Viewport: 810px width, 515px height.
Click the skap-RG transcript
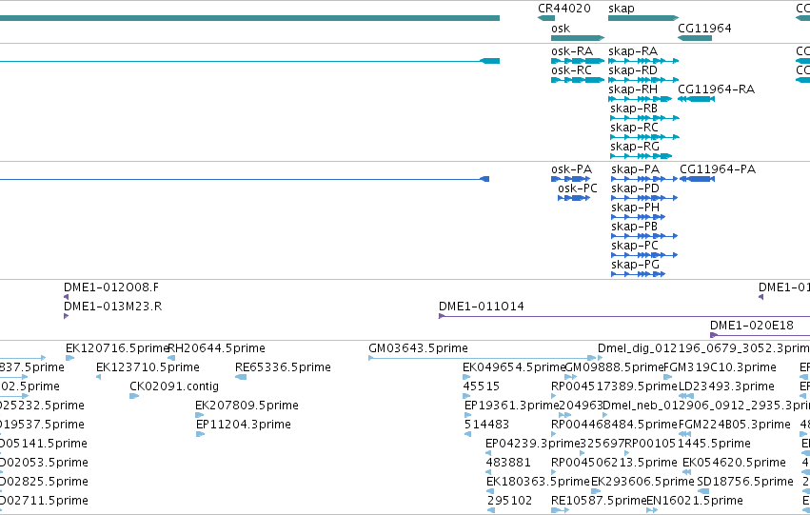coord(642,156)
